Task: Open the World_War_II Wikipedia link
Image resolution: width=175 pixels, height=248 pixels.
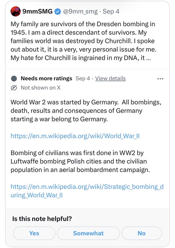Action: click(75, 136)
